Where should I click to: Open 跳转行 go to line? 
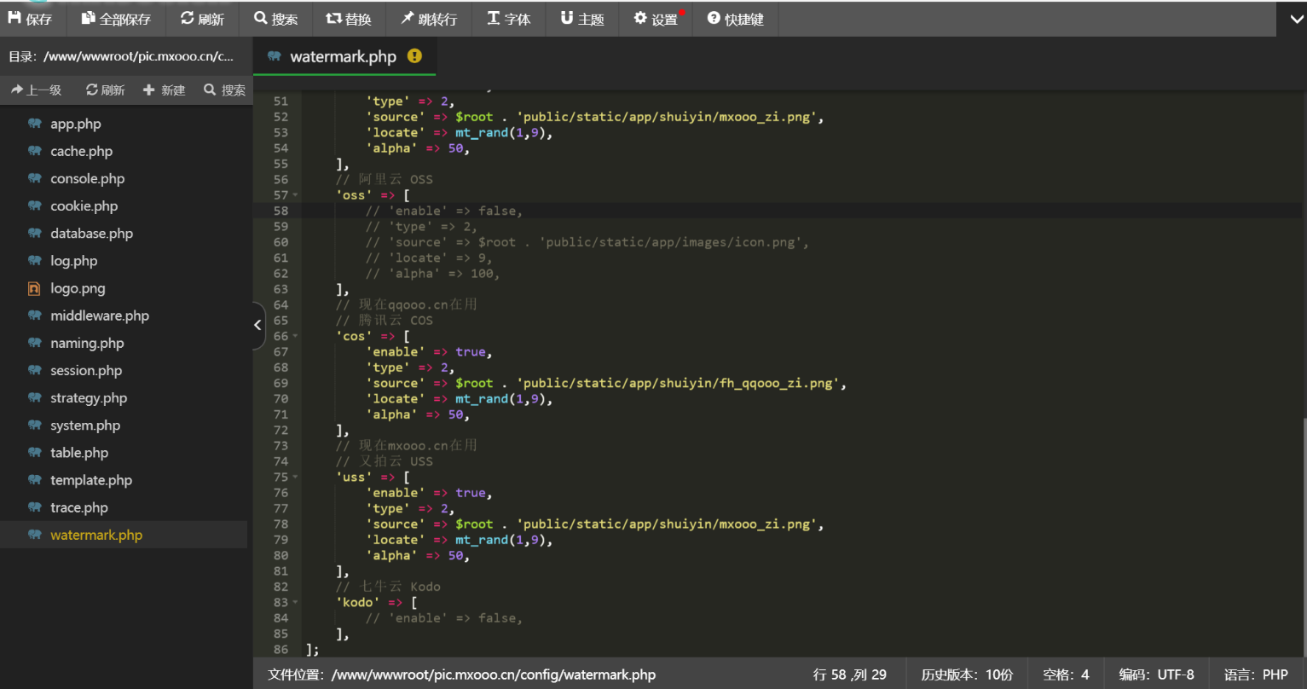click(x=429, y=19)
